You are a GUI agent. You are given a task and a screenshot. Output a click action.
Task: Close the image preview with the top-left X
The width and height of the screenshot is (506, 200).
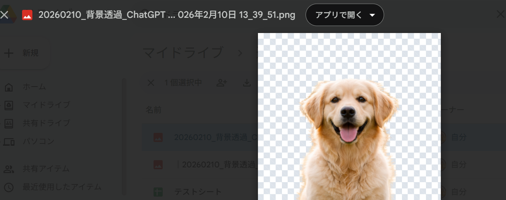[x=4, y=15]
